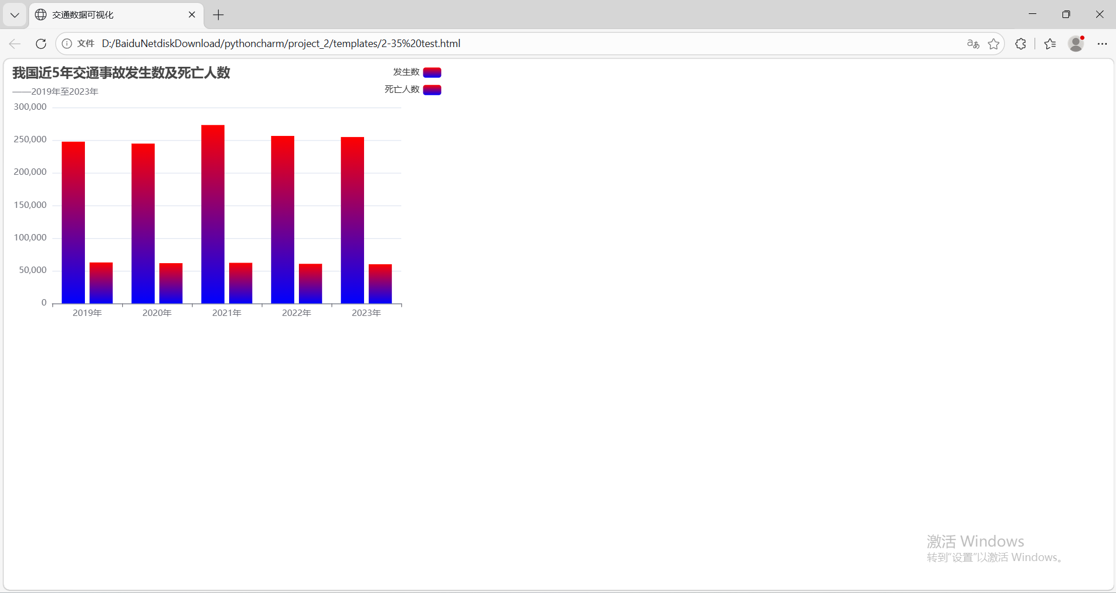The image size is (1116, 593).
Task: Close the browser window
Action: tap(1100, 15)
